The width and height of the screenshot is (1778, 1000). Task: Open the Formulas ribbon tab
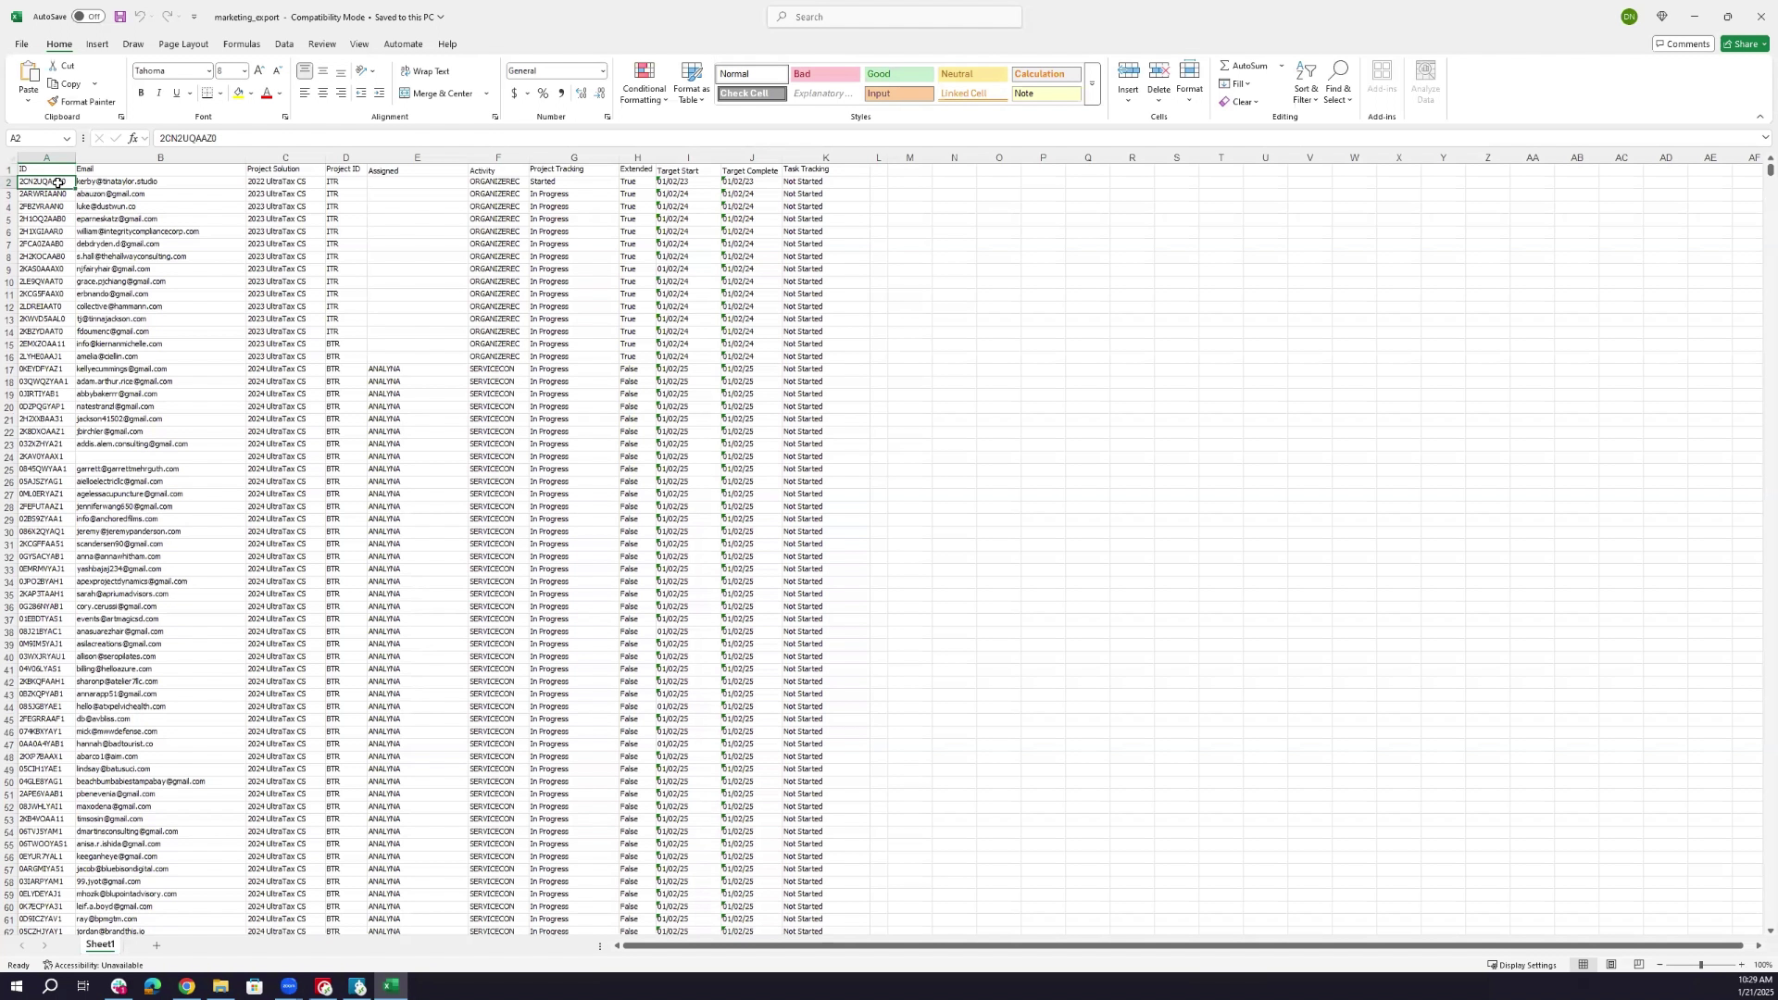point(241,44)
